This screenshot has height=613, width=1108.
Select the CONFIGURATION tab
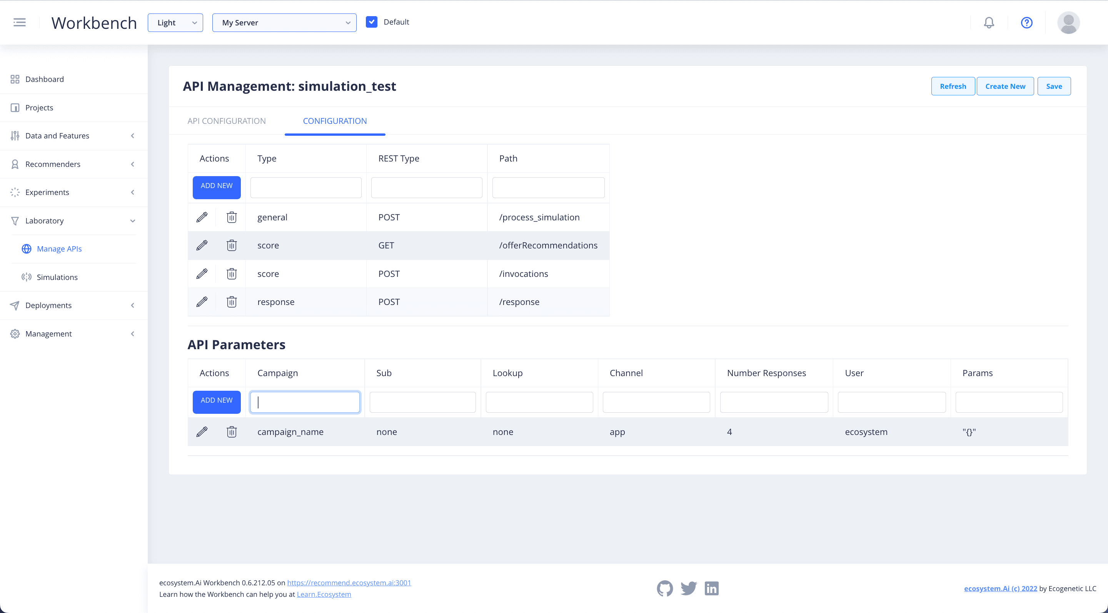coord(335,121)
